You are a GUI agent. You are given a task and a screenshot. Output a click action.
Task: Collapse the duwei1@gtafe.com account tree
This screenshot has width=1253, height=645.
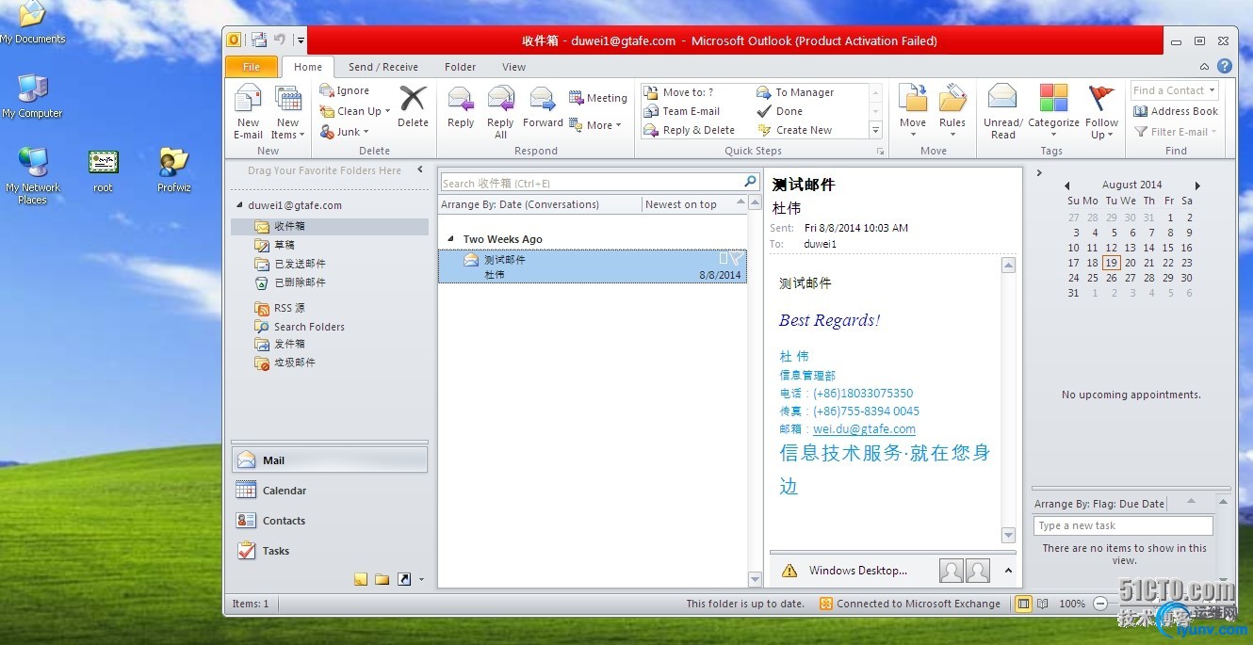pos(238,205)
